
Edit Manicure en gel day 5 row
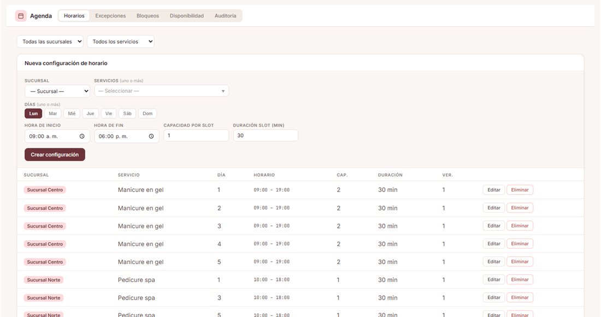pyautogui.click(x=494, y=262)
